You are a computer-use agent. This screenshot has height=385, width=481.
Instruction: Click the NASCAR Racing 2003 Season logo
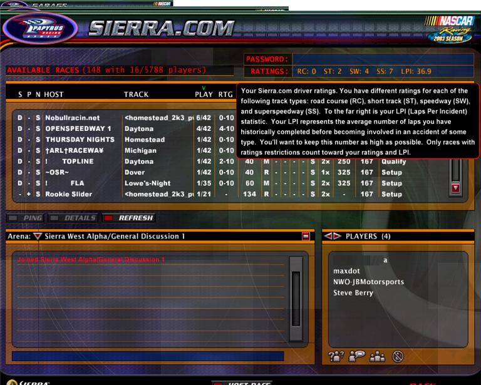pyautogui.click(x=450, y=29)
